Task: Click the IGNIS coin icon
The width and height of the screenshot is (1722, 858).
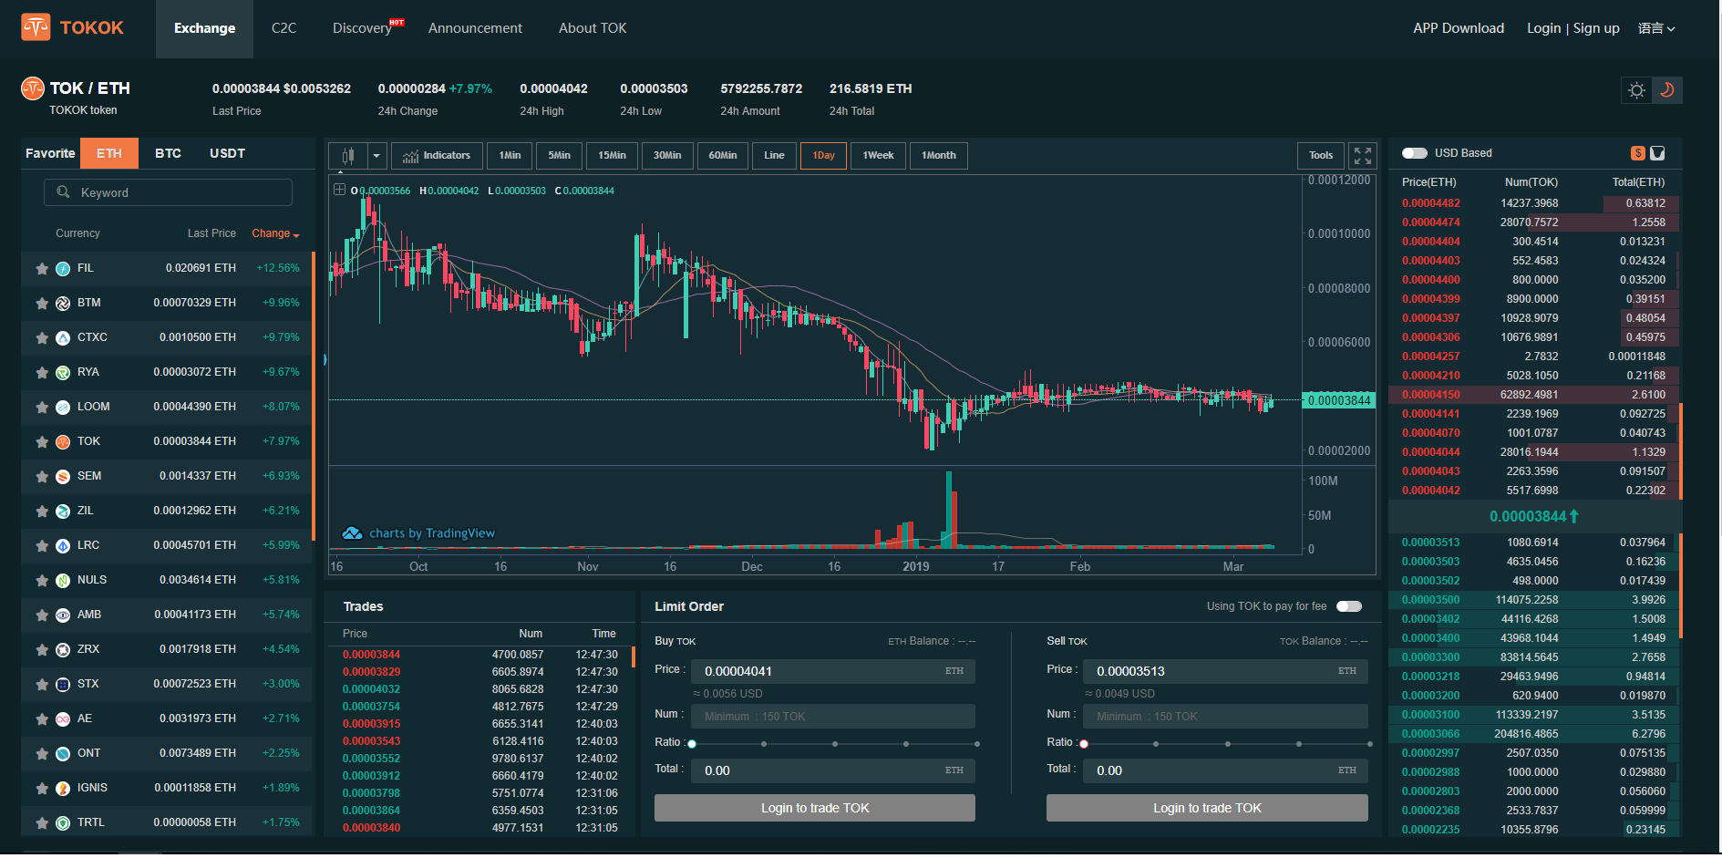Action: (63, 789)
